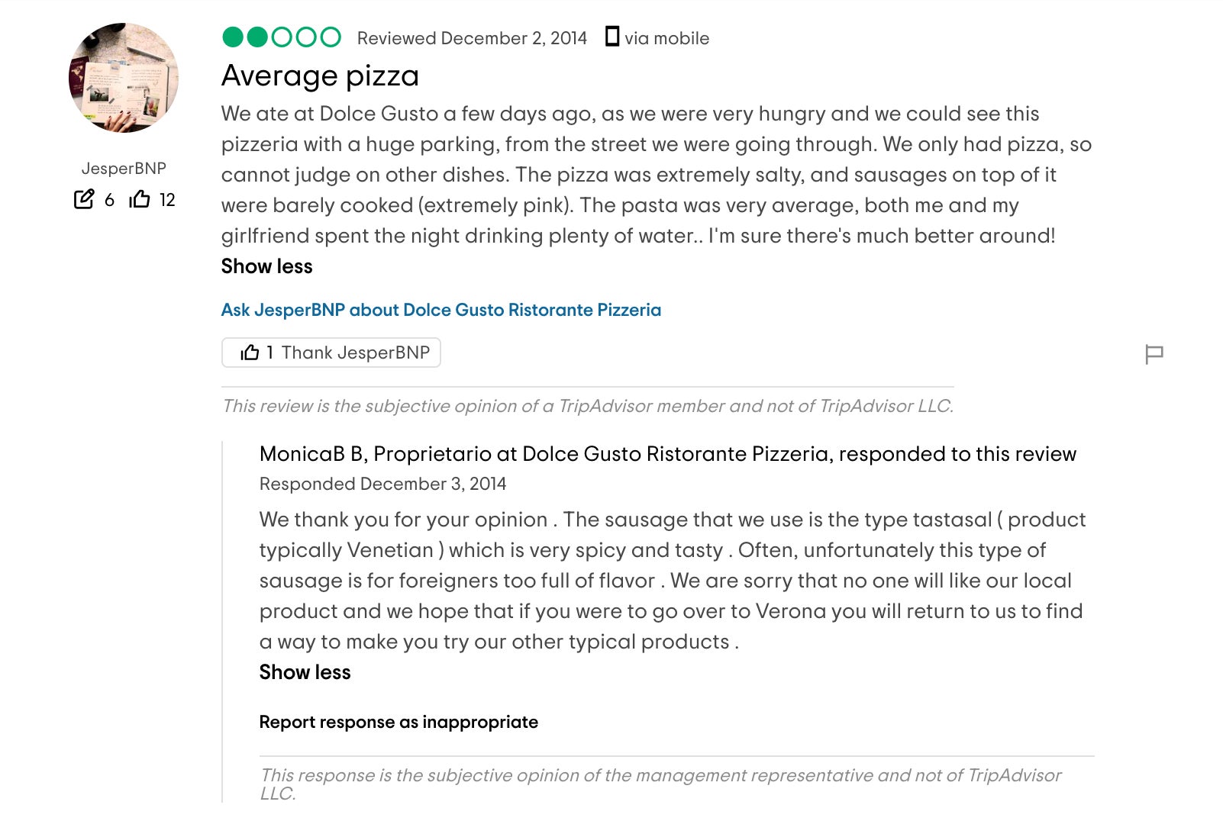Open Ask JesperBNP about Dolce Gusto link
Screen dimensions: 1223x821
pos(440,310)
